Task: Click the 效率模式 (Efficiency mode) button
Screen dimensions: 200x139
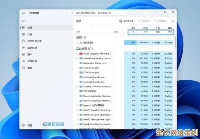Action: pos(161,21)
